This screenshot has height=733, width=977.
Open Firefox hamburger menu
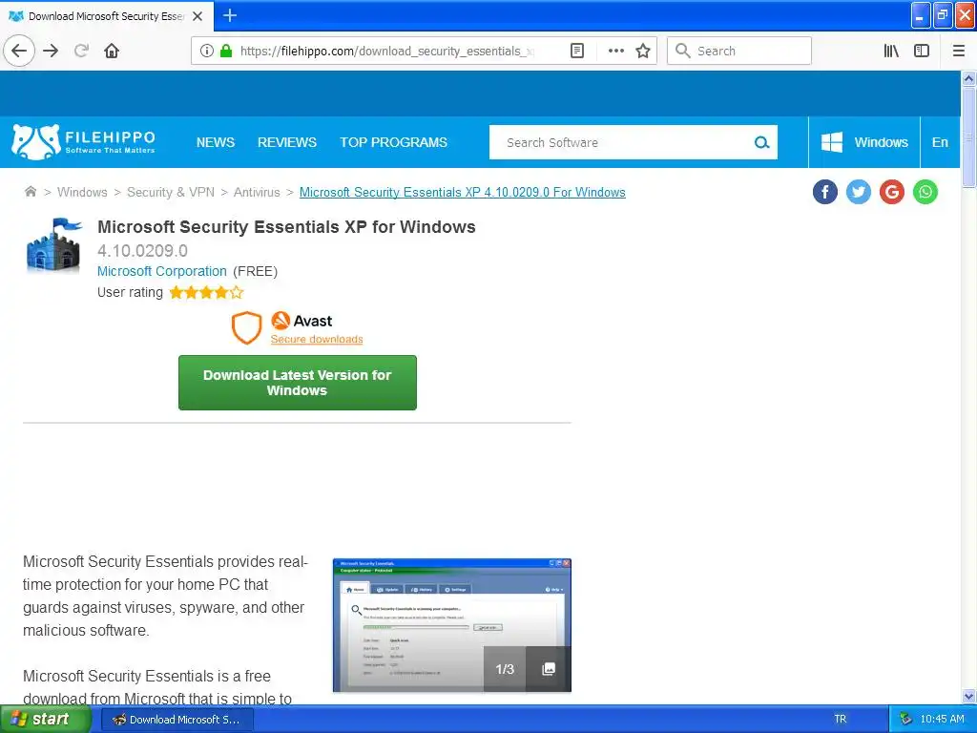pyautogui.click(x=958, y=51)
